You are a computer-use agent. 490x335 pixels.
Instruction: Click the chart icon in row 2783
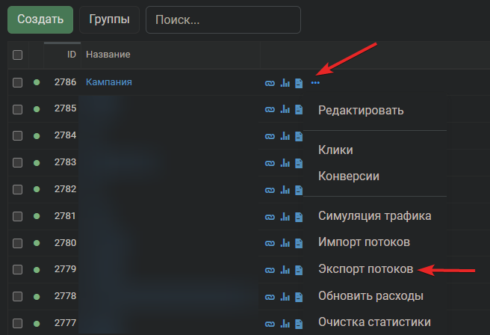tap(285, 163)
